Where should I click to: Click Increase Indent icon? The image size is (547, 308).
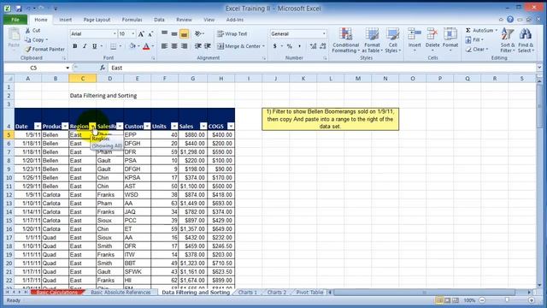[208, 46]
